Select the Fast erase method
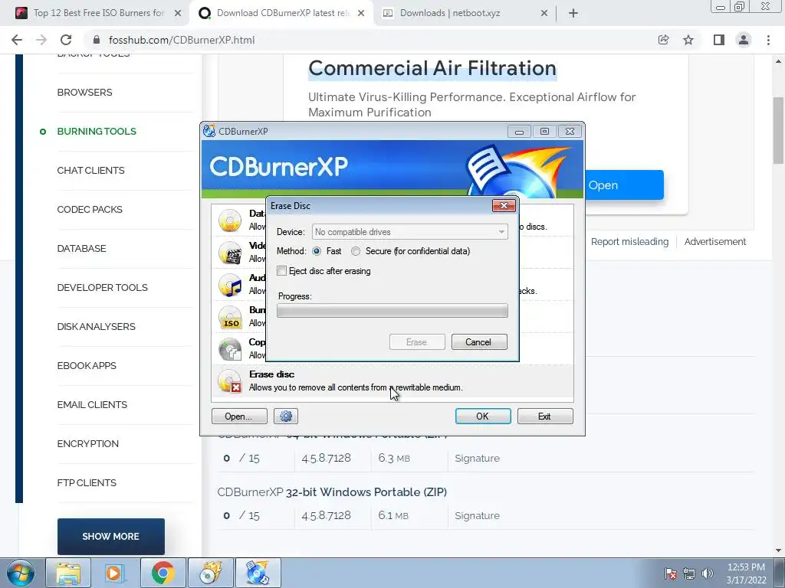785x588 pixels. click(x=317, y=251)
